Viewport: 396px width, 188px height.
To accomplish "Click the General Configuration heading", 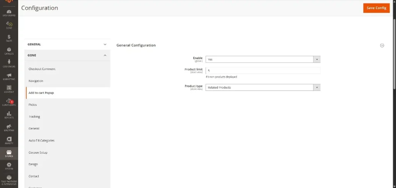I will tap(136, 45).
